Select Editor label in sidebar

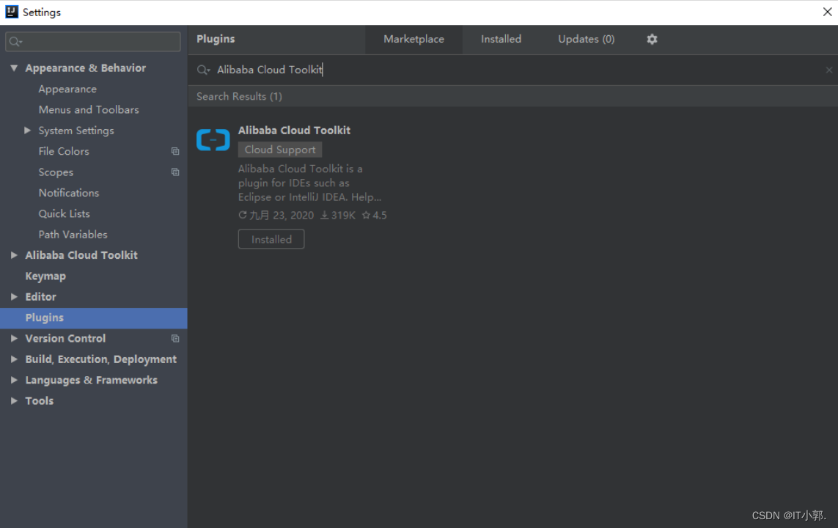click(40, 296)
